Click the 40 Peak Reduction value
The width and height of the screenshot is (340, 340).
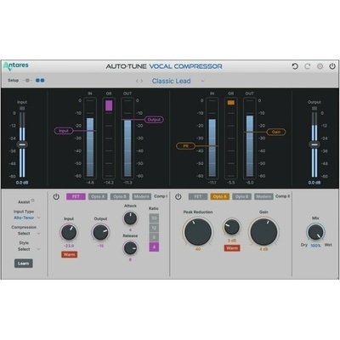pos(198,249)
